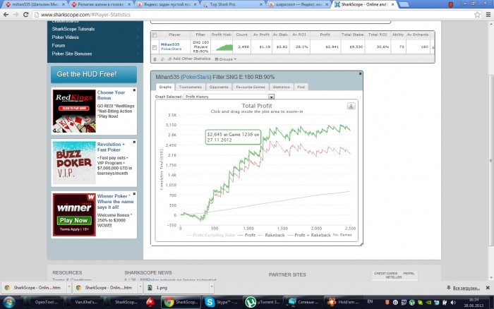494x309 pixels.
Task: Switch to the Top Shark Pro browser tab
Action: pyautogui.click(x=232, y=4)
